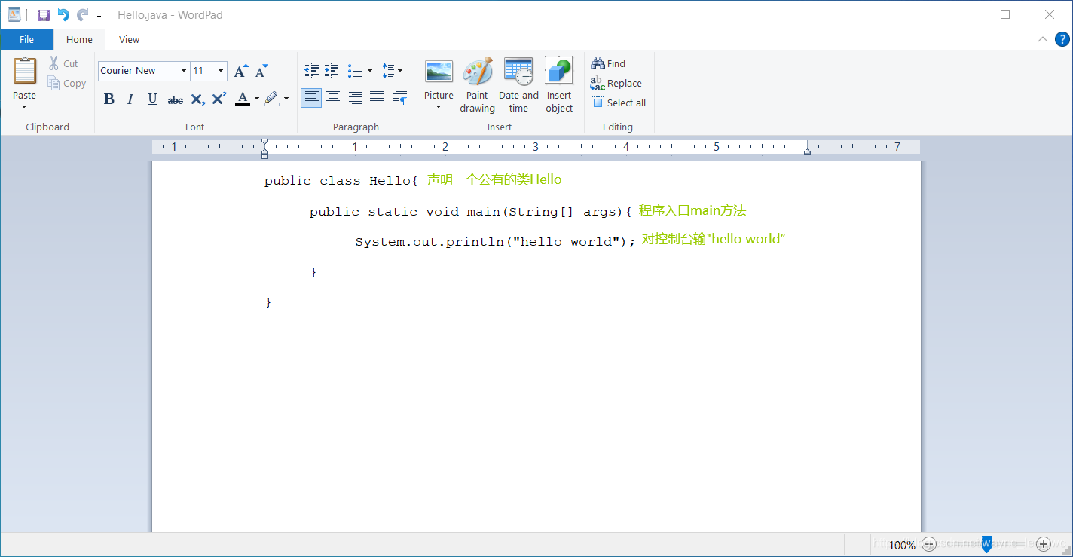Insert a Picture

click(439, 78)
